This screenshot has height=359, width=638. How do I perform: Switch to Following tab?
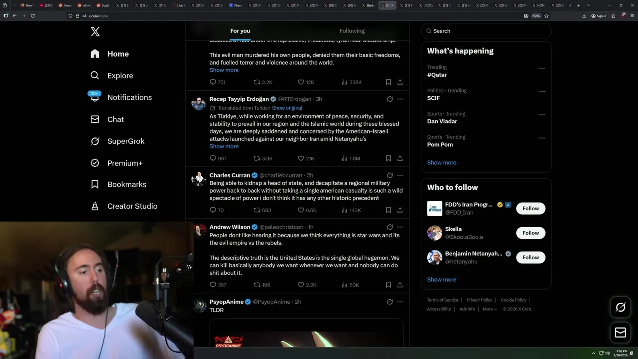(x=352, y=31)
